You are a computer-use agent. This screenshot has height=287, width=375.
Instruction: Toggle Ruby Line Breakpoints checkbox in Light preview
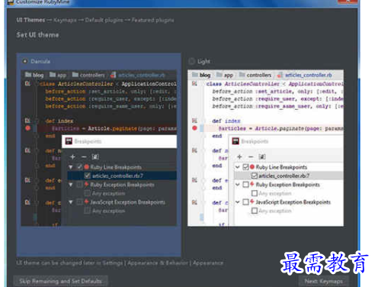click(x=245, y=167)
